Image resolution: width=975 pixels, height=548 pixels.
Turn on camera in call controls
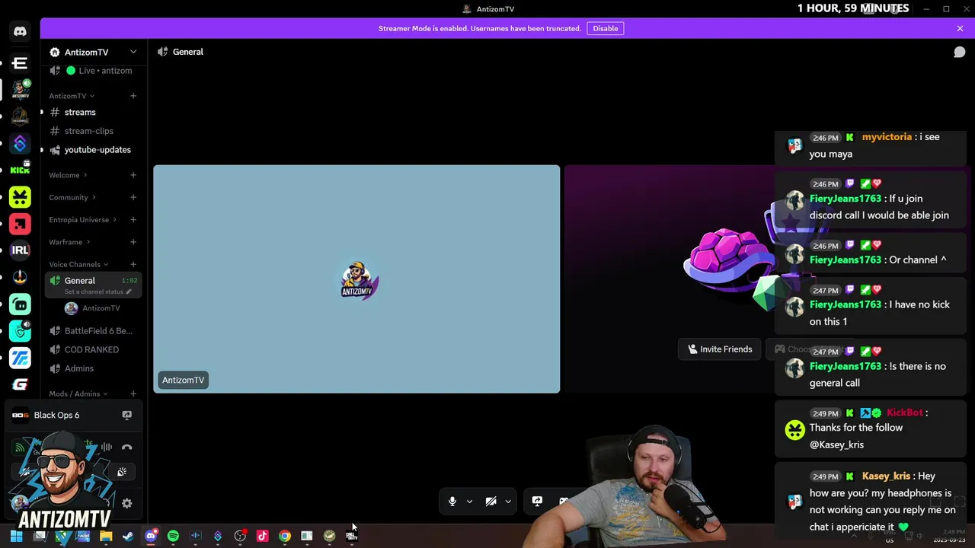tap(491, 501)
